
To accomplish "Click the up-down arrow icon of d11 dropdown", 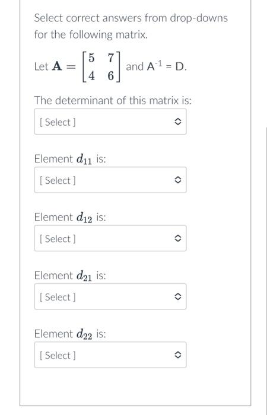I will pos(178,180).
